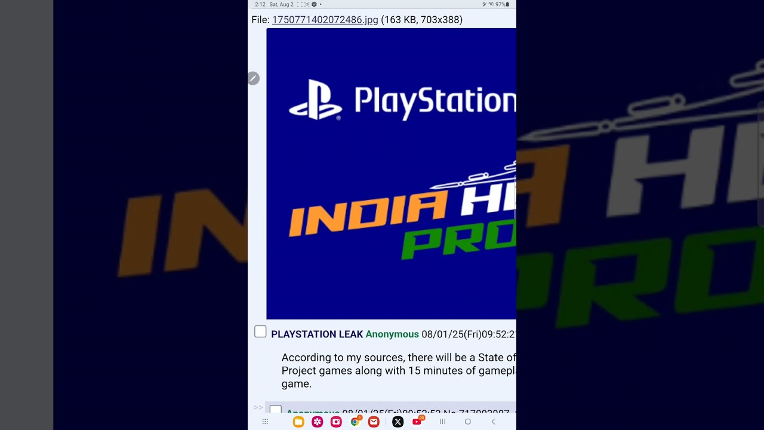Open the X app in the taskbar
Screen dimensions: 764x430
[x=398, y=422]
